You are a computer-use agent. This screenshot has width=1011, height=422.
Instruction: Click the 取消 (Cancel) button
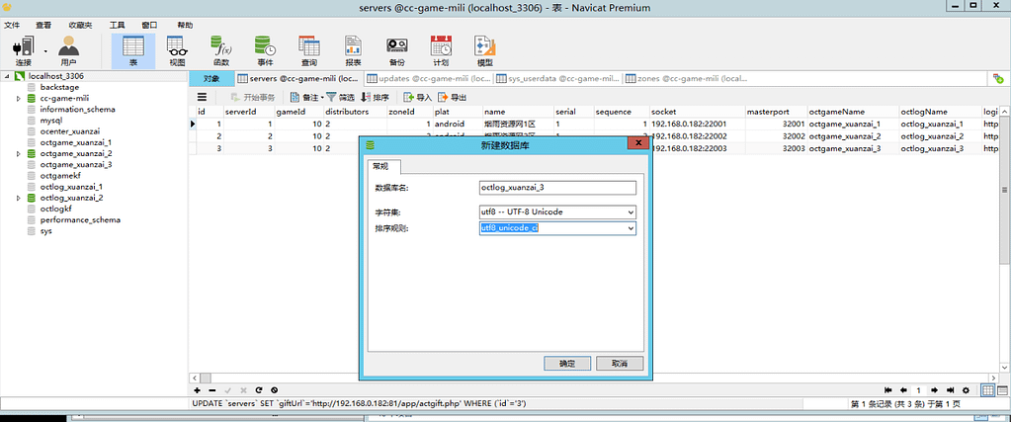(620, 363)
